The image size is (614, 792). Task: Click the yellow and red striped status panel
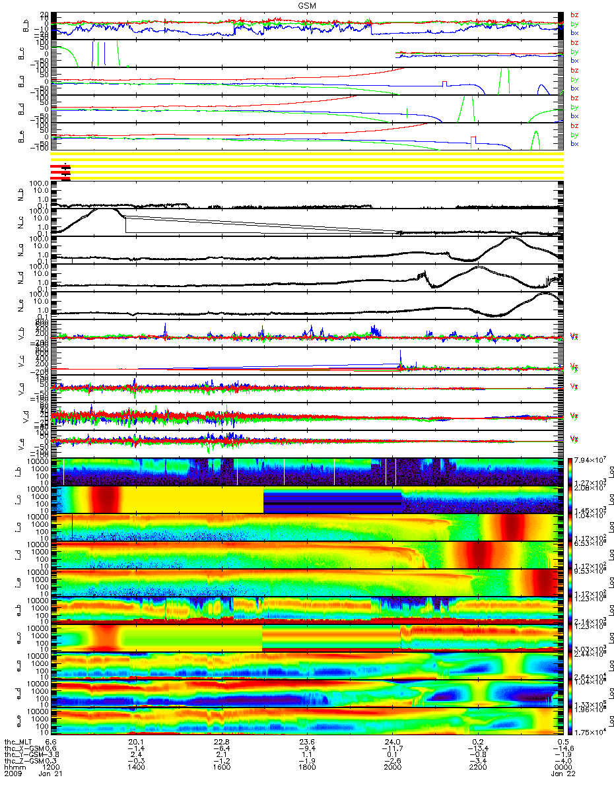(307, 166)
